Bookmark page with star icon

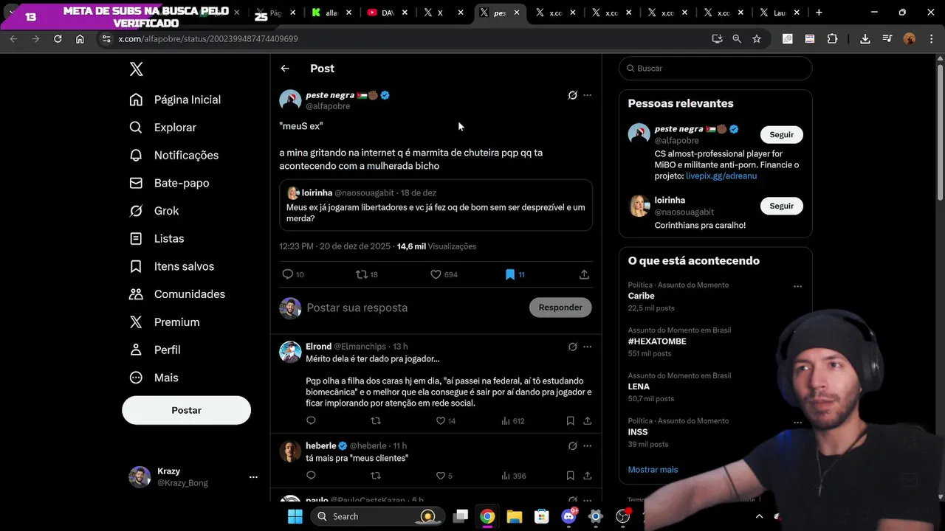coord(757,39)
